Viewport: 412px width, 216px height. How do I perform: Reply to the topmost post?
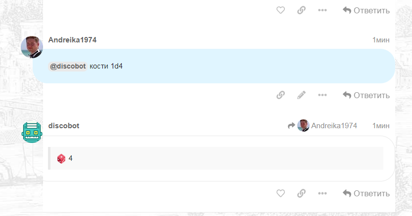(x=366, y=10)
